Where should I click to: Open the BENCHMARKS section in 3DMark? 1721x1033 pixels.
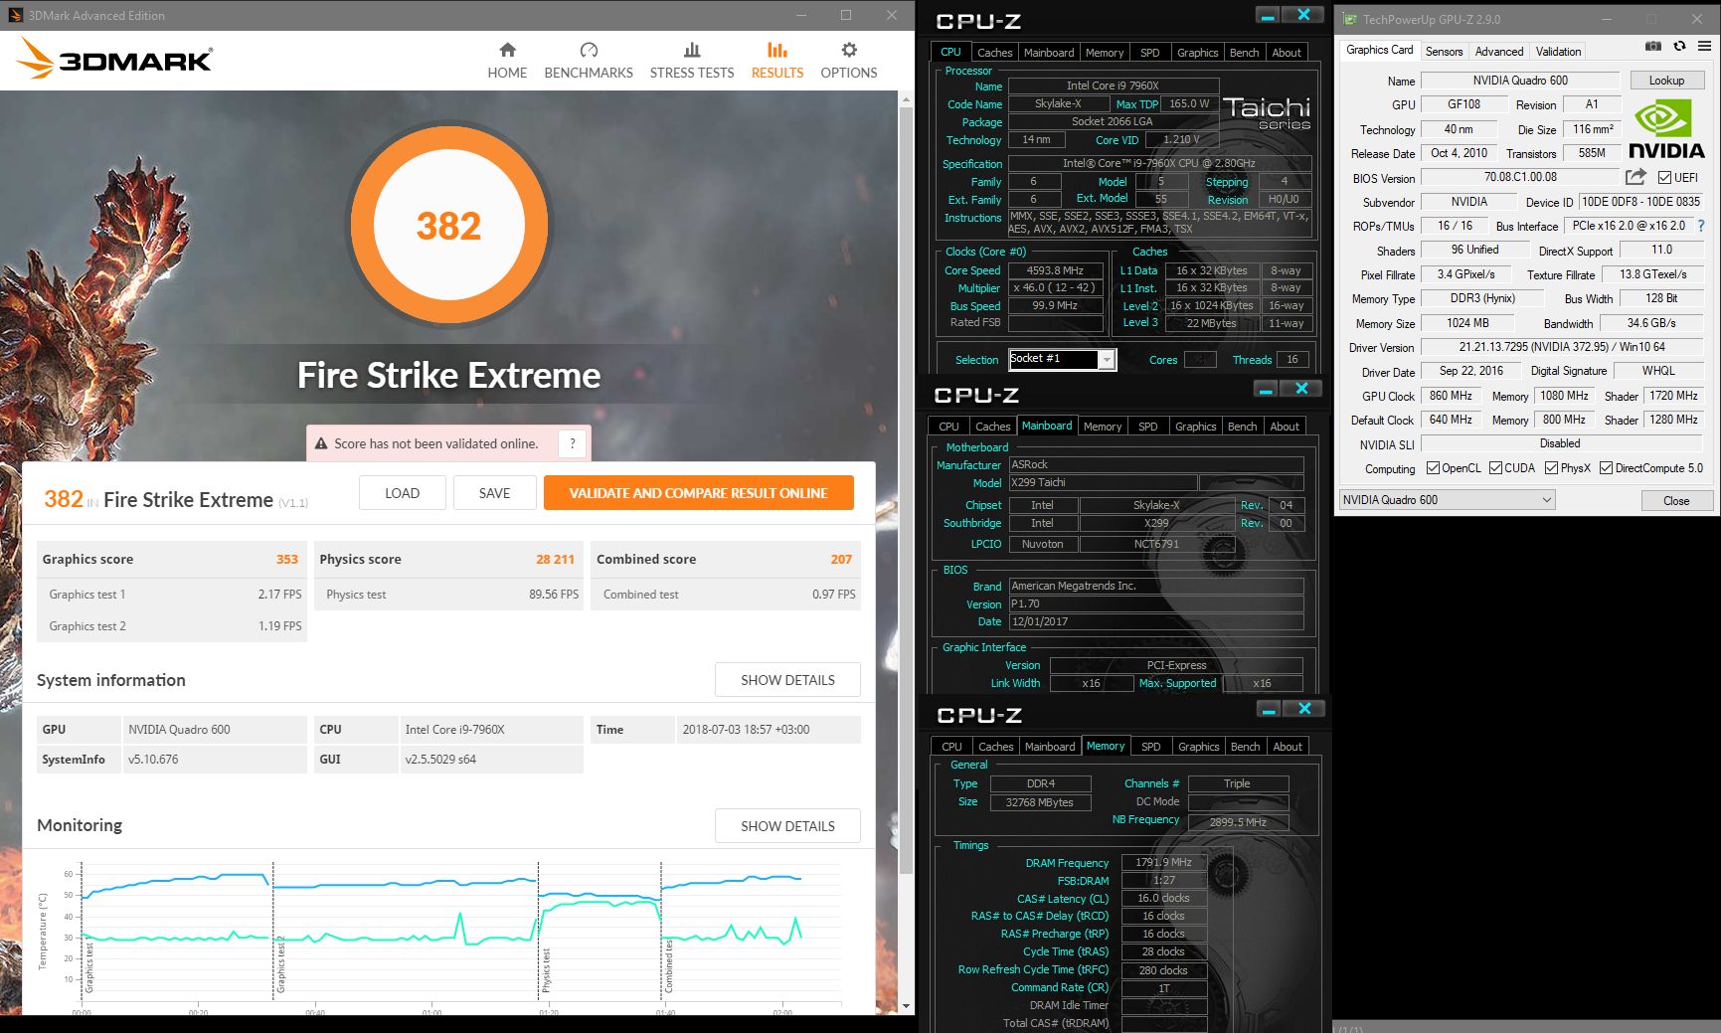(589, 61)
